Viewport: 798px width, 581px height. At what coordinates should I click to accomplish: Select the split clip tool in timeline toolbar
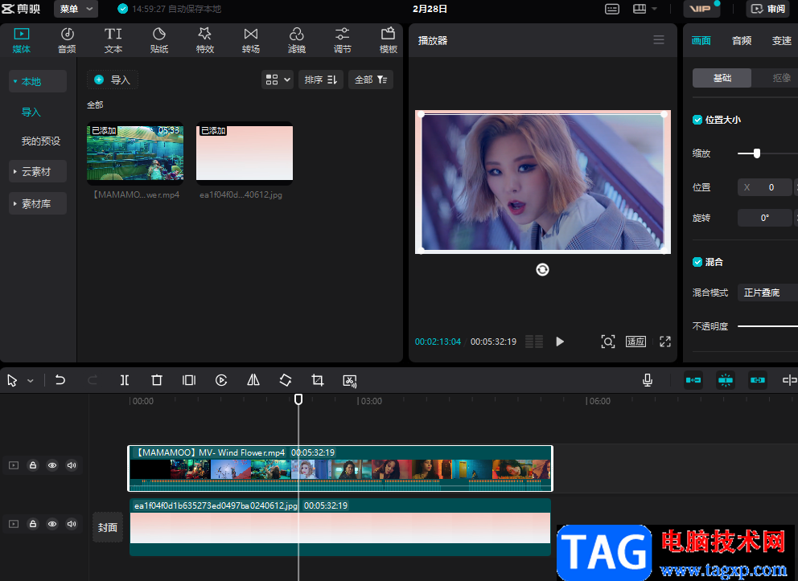point(125,380)
